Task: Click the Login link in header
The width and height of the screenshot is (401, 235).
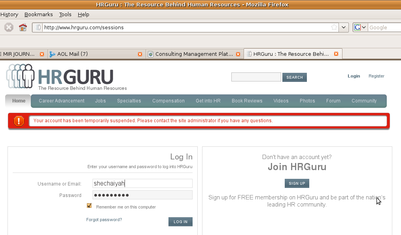Action: tap(354, 76)
